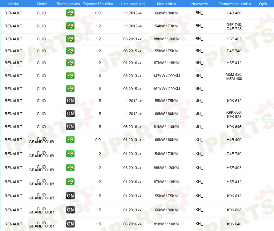
Task: Click engine code H5F 412 in KH_ row
Action: coord(234,182)
